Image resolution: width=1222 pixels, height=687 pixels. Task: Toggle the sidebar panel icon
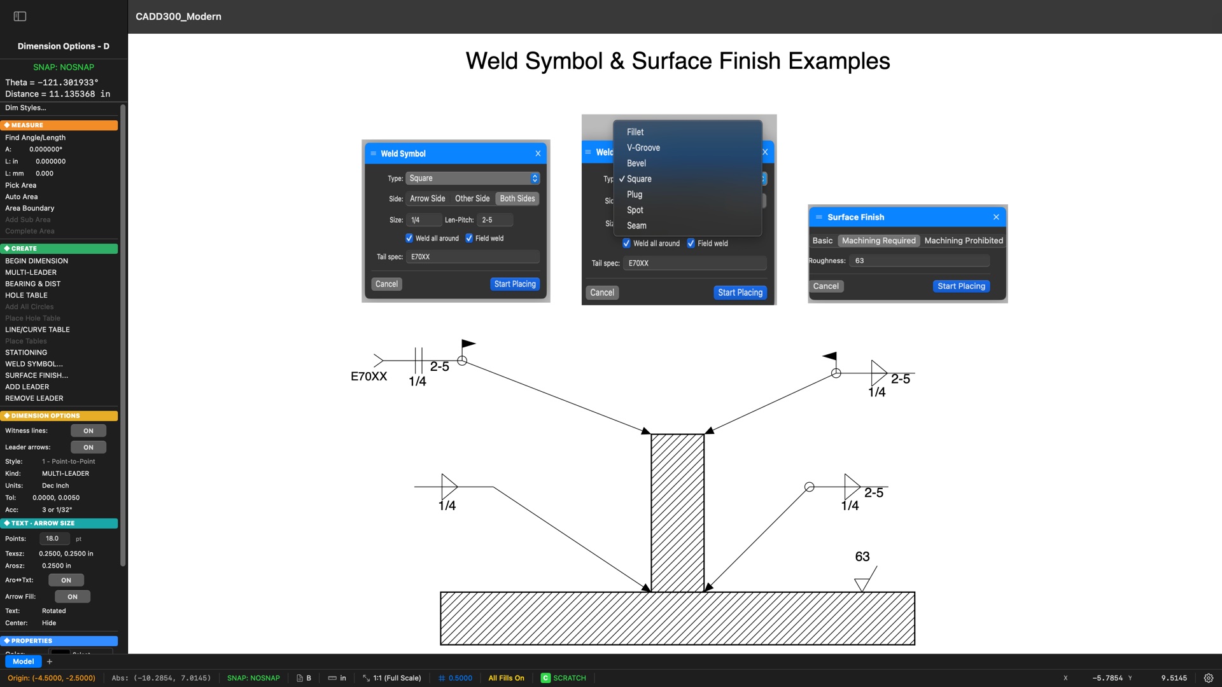coord(20,17)
